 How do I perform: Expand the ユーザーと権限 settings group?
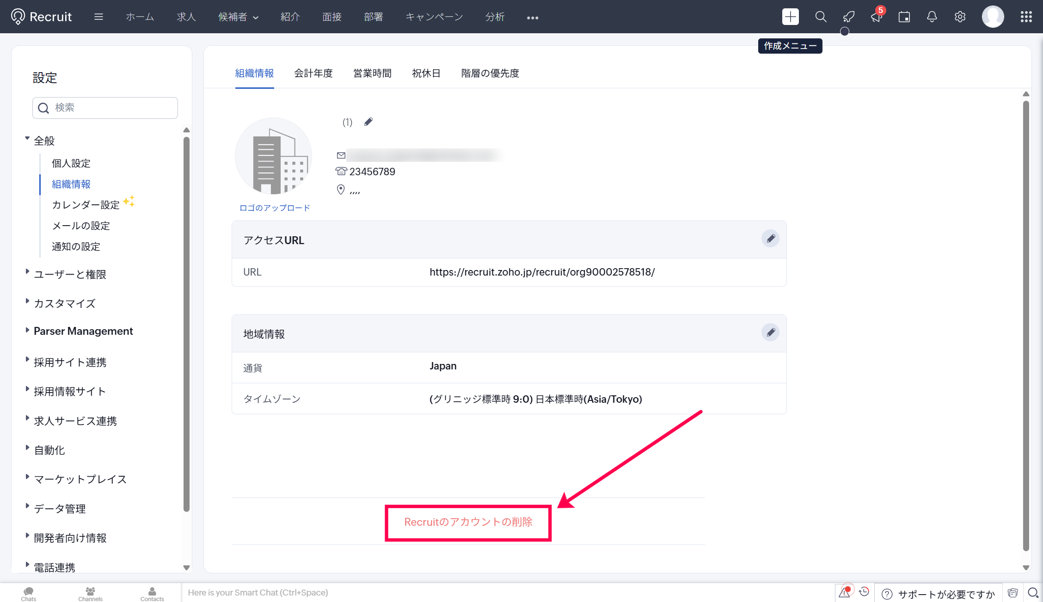click(70, 274)
